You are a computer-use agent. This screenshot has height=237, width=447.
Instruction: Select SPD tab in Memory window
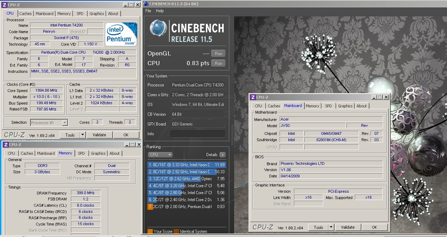(x=81, y=153)
